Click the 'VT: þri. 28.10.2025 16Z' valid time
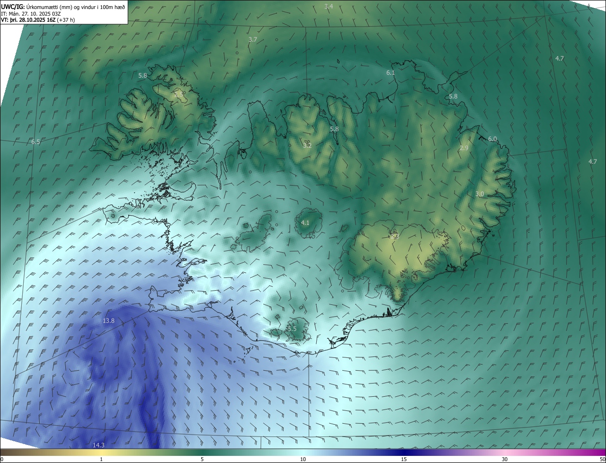606x463 pixels. pyautogui.click(x=28, y=20)
